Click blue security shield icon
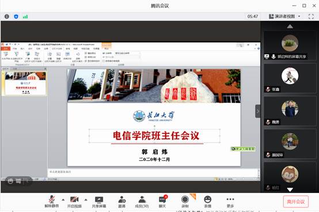 16,17
